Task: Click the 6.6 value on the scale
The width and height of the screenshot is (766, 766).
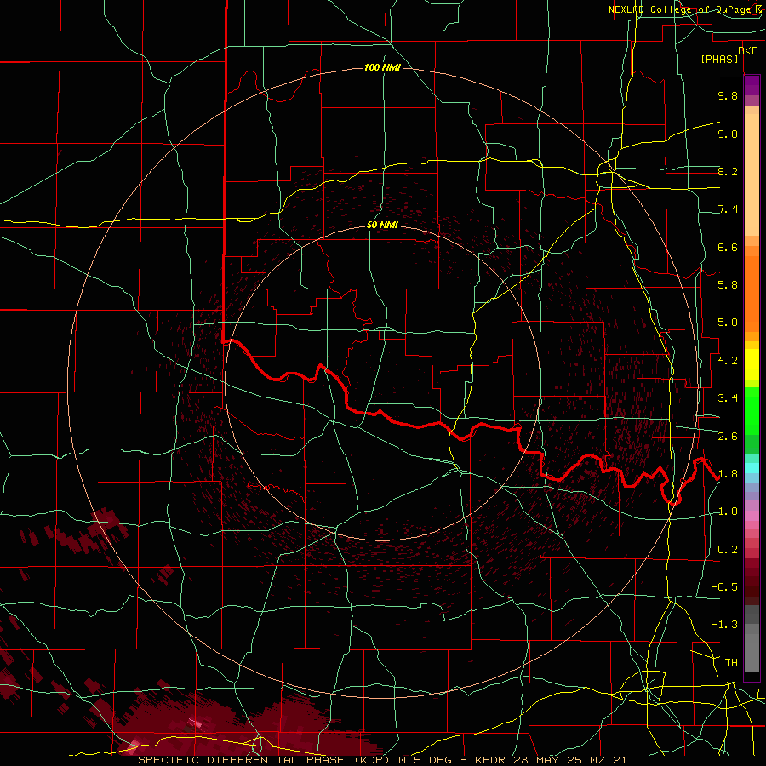Action: (728, 247)
